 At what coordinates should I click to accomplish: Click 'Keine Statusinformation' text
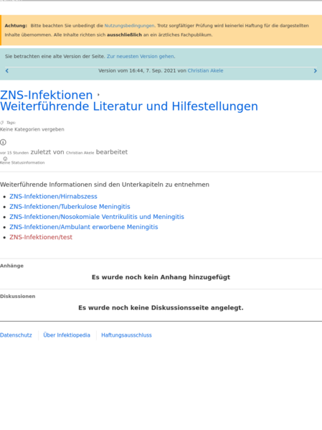tap(22, 163)
